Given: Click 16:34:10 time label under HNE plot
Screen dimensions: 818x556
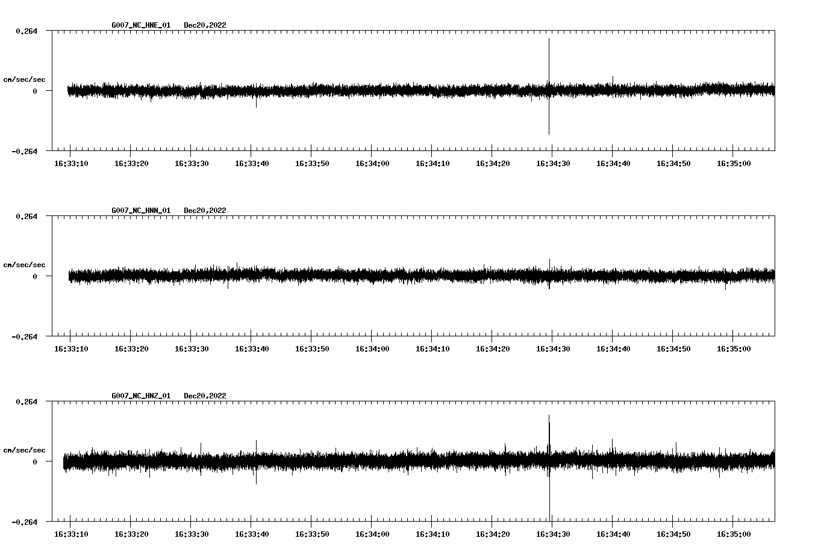Looking at the screenshot, I should (x=432, y=164).
